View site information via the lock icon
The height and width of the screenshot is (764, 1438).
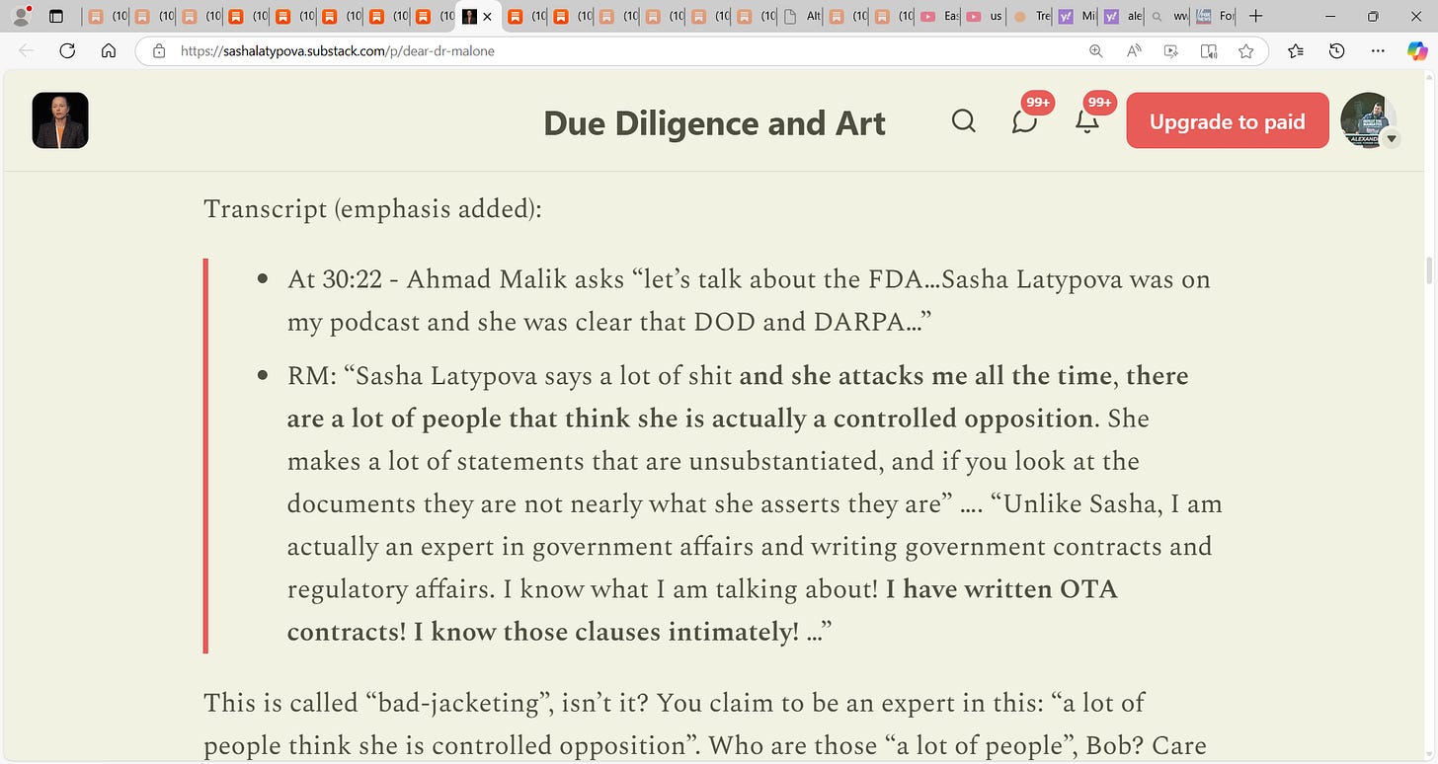159,51
